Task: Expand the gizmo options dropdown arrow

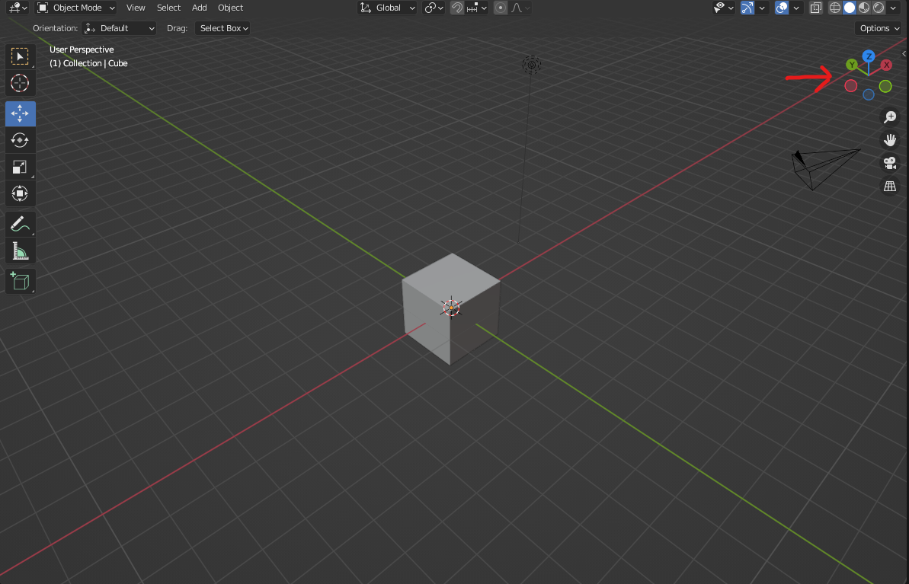Action: tap(762, 8)
